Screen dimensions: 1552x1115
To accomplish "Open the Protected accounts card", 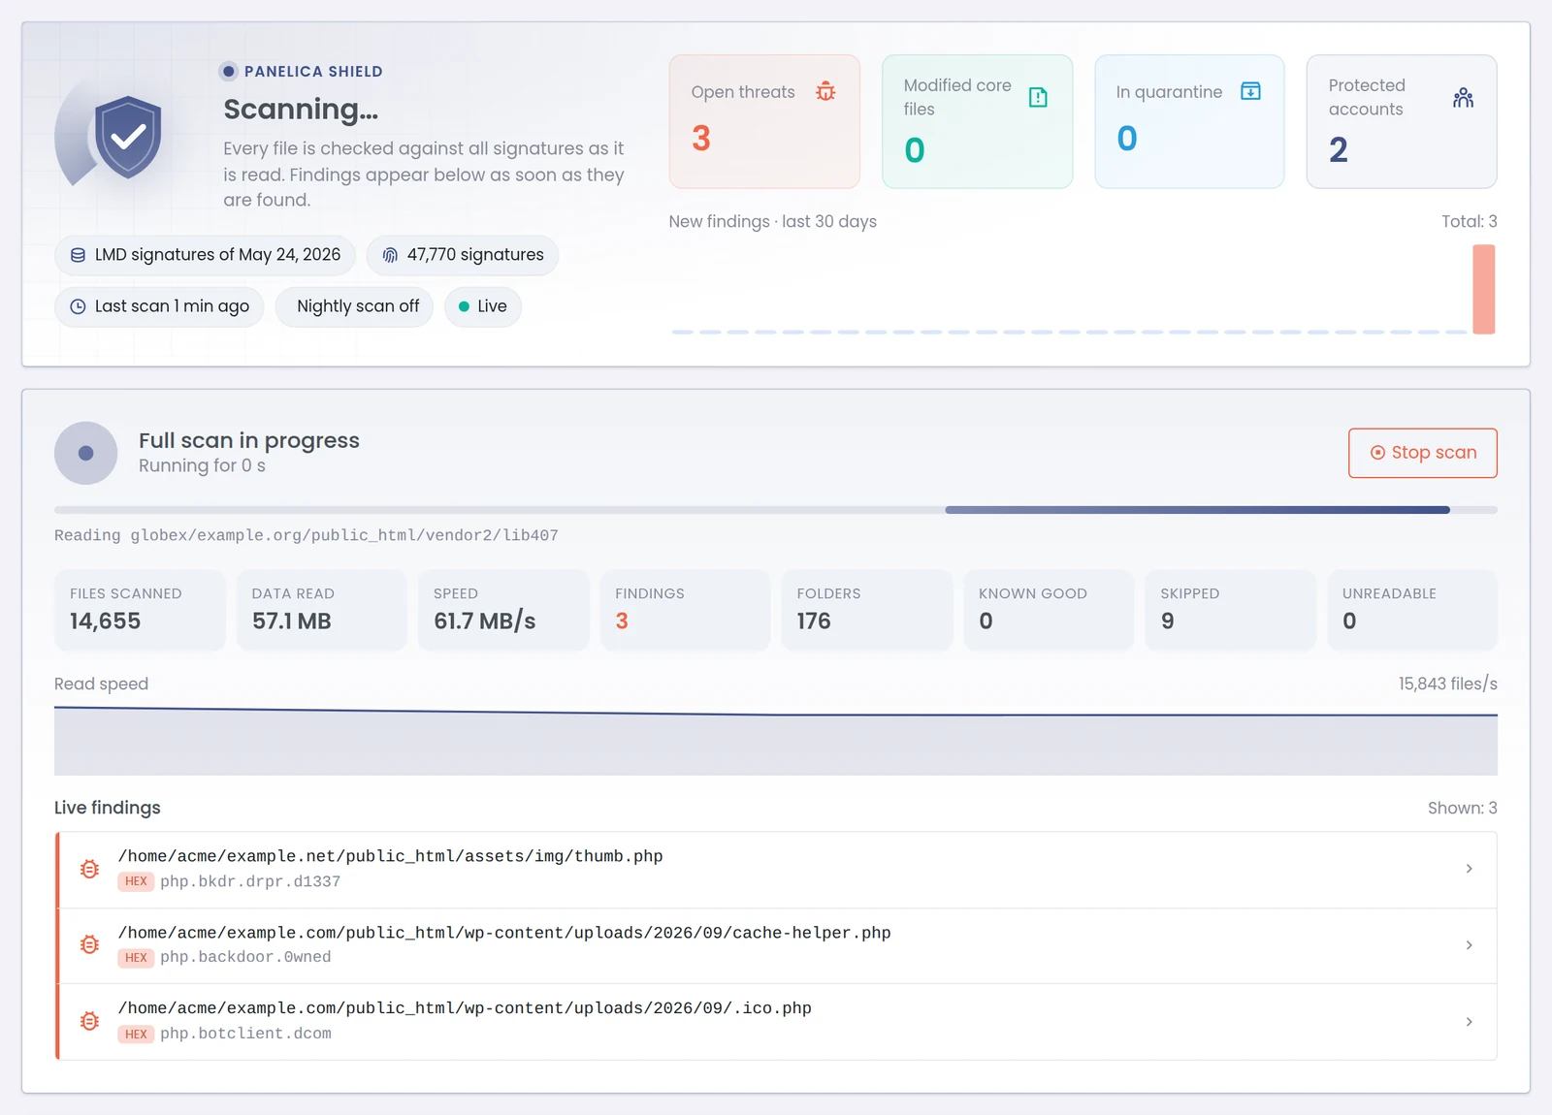I will [x=1402, y=121].
